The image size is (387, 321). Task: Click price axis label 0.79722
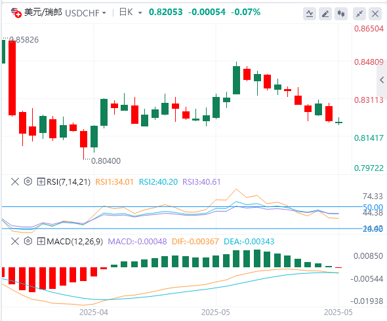369,168
